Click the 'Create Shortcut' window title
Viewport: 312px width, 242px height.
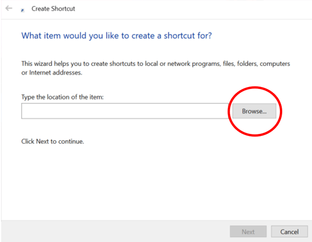(53, 9)
